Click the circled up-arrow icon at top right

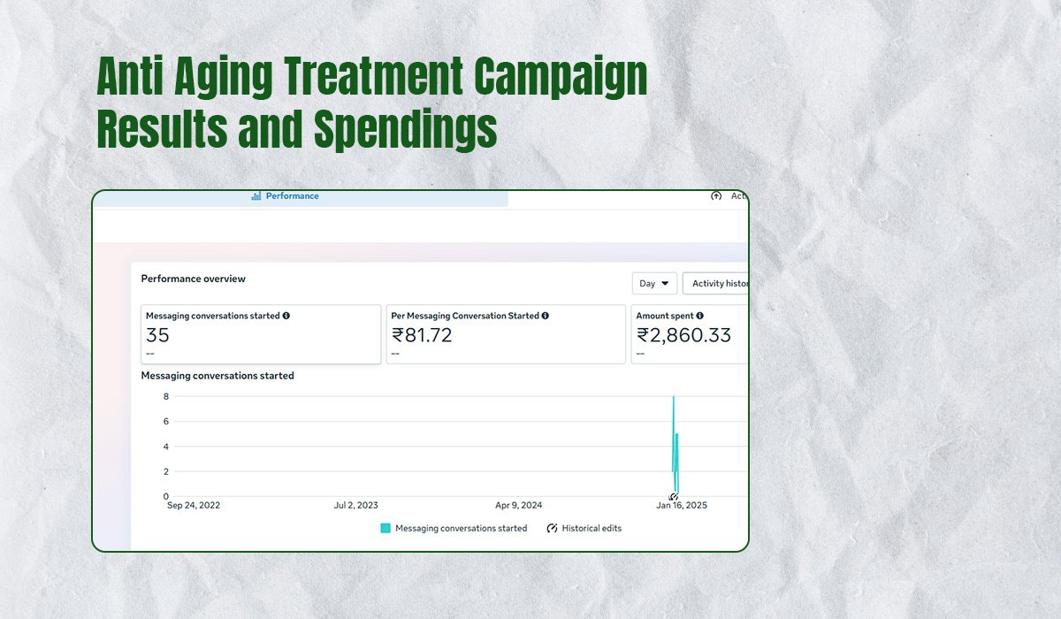click(716, 196)
